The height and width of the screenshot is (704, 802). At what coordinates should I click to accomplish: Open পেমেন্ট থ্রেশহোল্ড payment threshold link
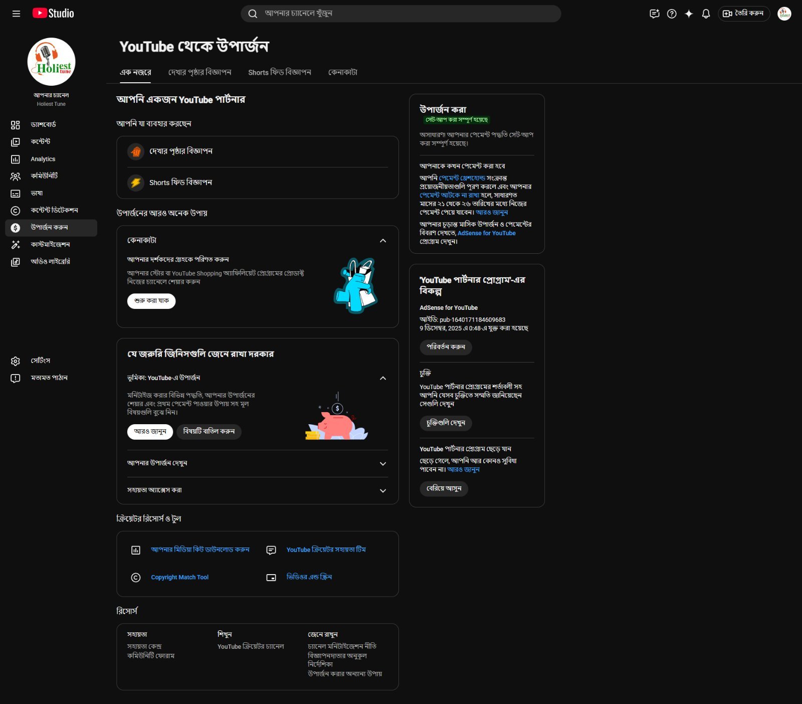[x=462, y=179]
